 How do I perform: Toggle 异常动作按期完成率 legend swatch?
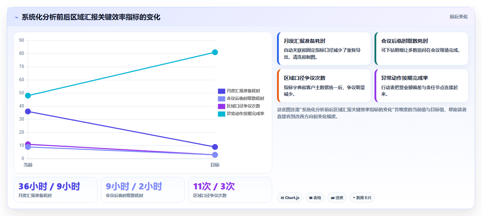(x=221, y=114)
